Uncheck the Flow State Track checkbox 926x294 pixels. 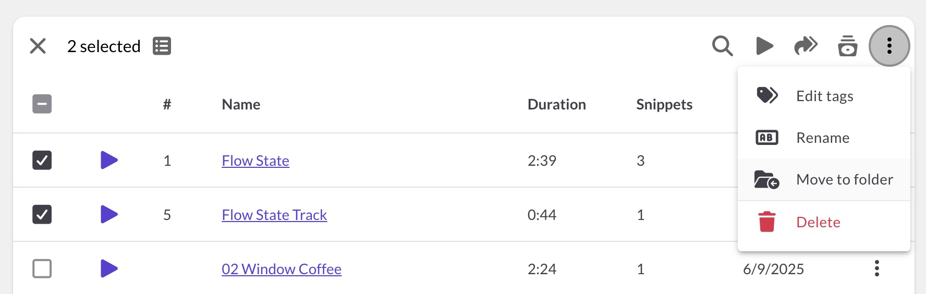(x=42, y=214)
